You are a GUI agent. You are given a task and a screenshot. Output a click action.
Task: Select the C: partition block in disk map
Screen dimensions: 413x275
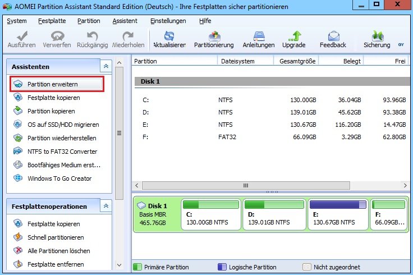(x=211, y=214)
